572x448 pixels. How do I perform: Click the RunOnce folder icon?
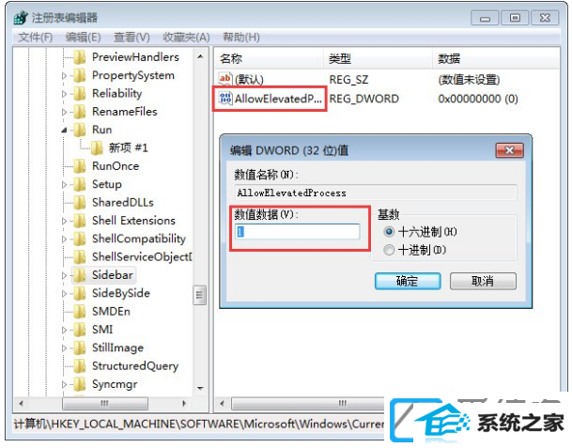pyautogui.click(x=80, y=166)
